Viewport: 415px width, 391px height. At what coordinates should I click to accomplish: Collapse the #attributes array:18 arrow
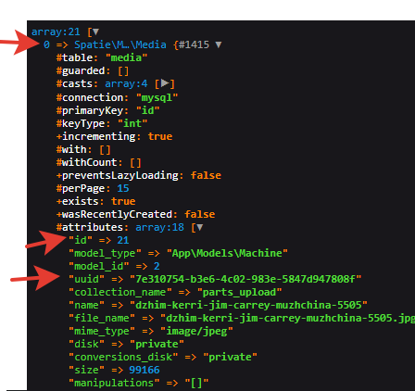point(200,227)
